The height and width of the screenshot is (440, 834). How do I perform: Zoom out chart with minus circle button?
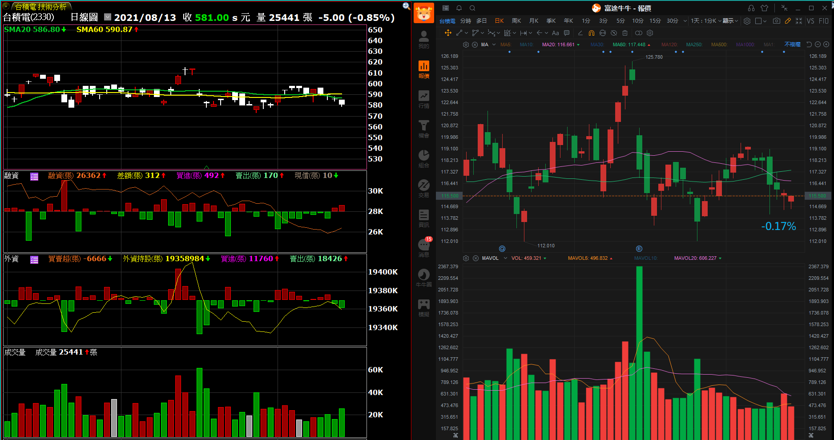click(818, 44)
